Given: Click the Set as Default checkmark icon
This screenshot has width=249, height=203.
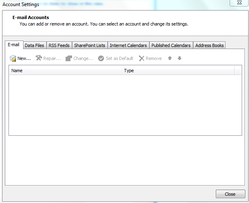Looking at the screenshot, I should tap(101, 58).
